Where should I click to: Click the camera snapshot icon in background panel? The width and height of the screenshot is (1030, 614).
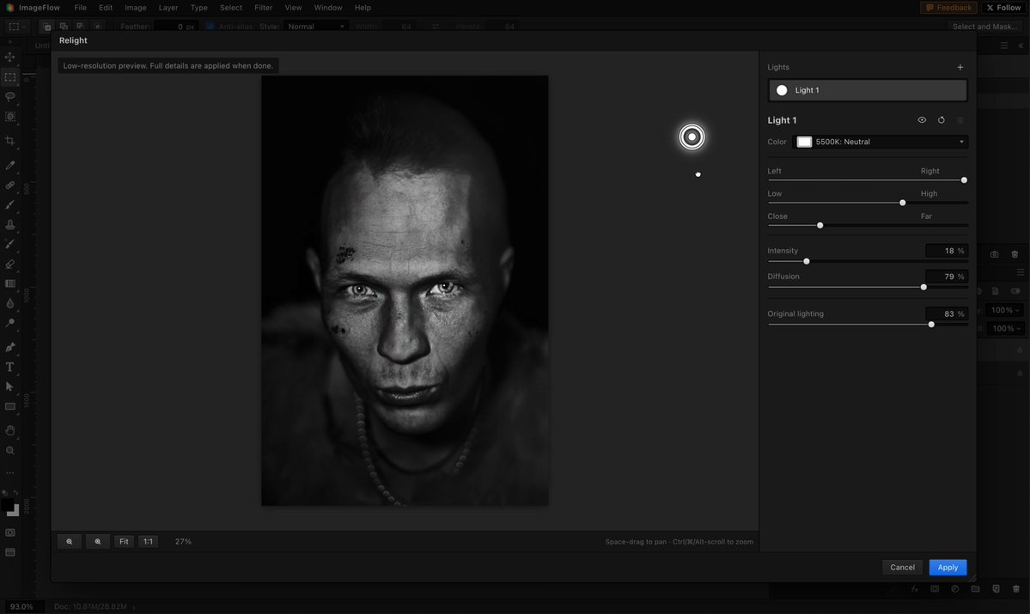(995, 254)
